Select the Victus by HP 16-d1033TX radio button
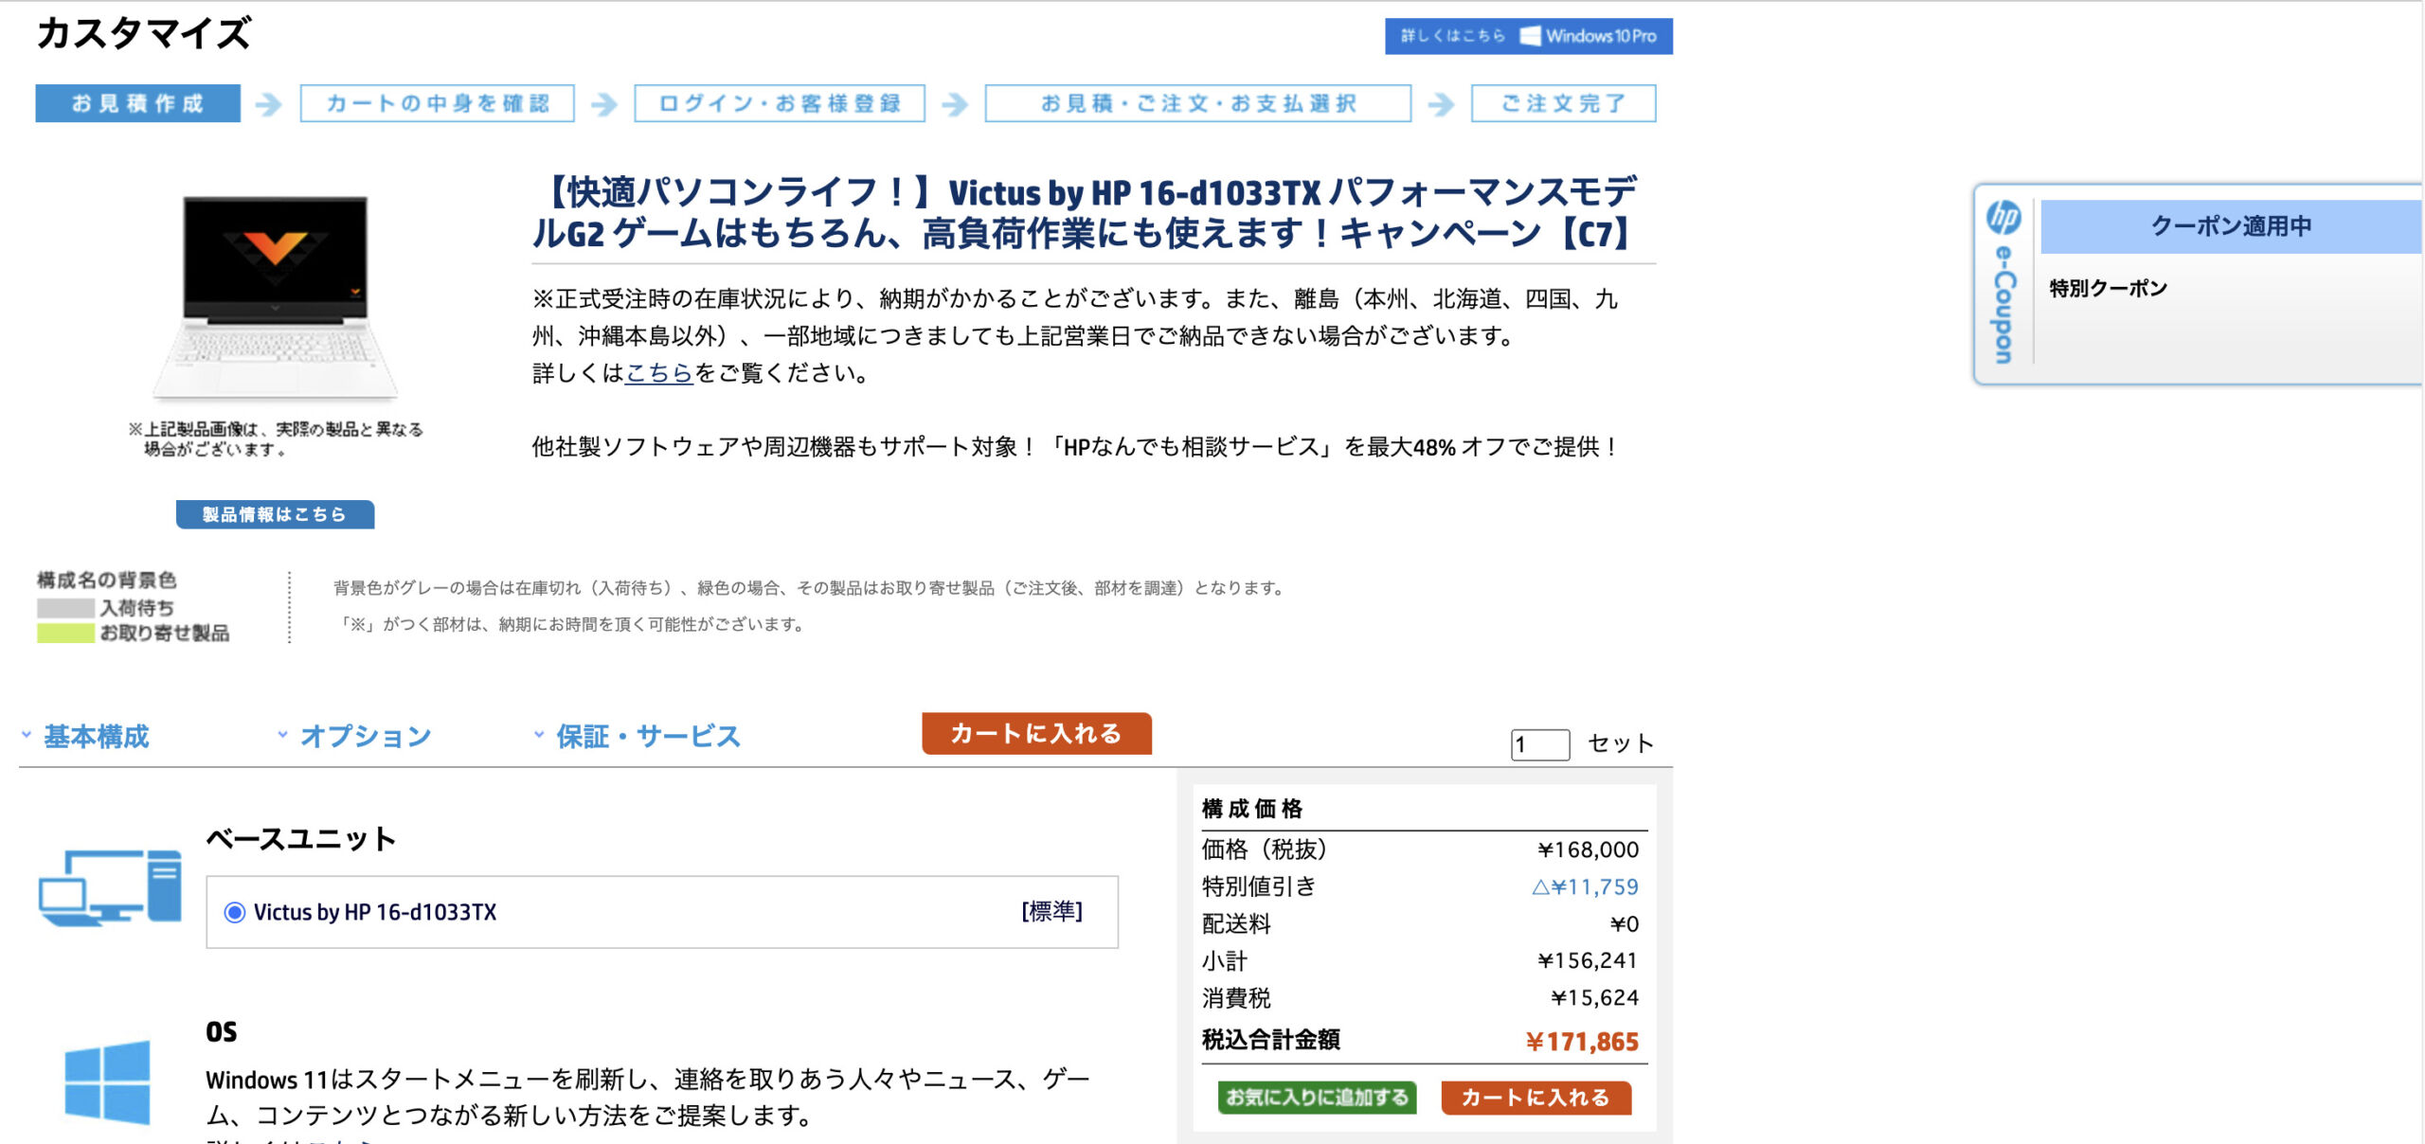Screen dimensions: 2425x1144 point(234,912)
